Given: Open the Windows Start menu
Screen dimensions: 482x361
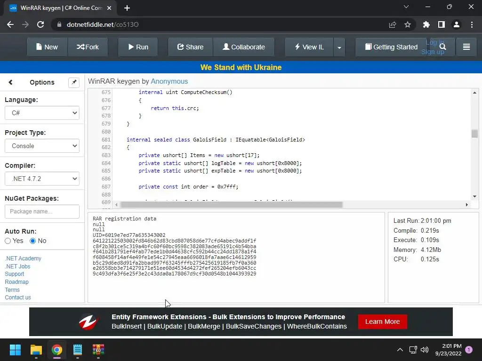Looking at the screenshot, I should click(15, 350).
